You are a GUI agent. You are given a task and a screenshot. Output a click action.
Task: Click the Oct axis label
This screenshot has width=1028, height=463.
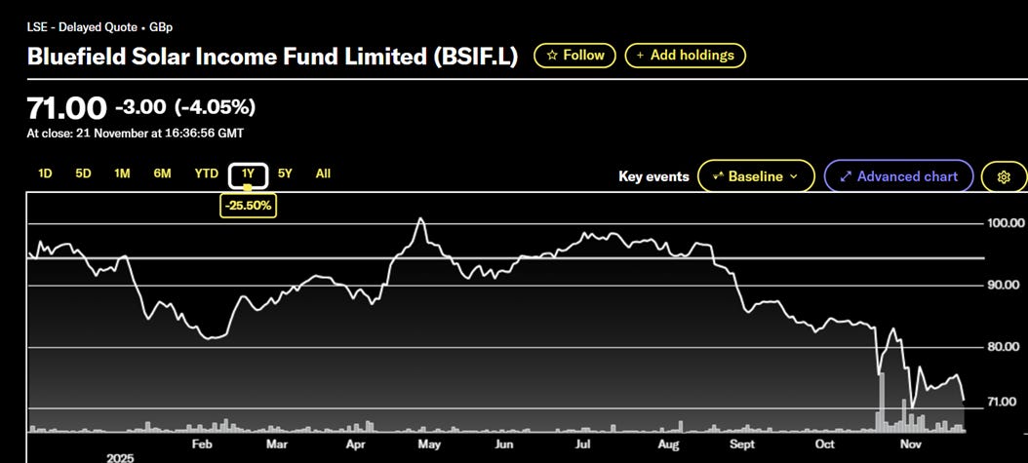(x=825, y=444)
